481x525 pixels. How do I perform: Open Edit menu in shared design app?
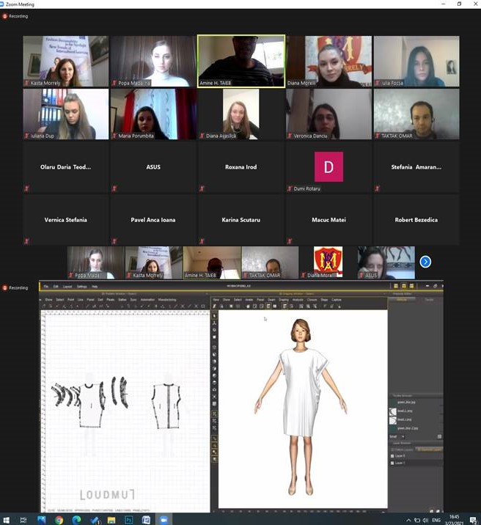point(56,287)
